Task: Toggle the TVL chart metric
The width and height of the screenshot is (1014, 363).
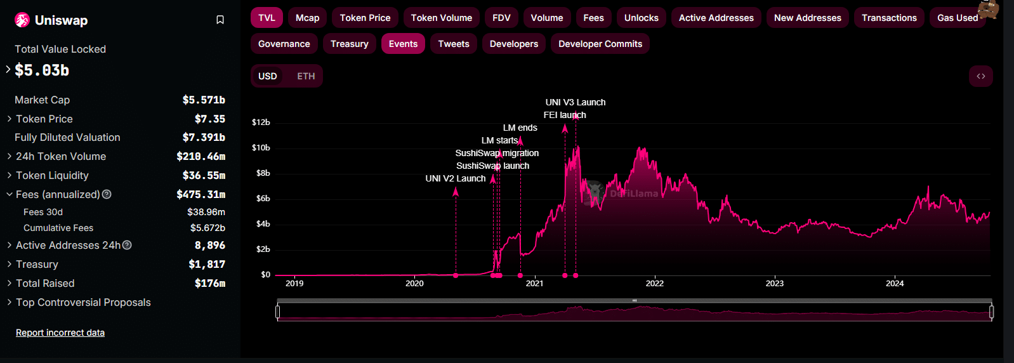Action: pyautogui.click(x=267, y=18)
